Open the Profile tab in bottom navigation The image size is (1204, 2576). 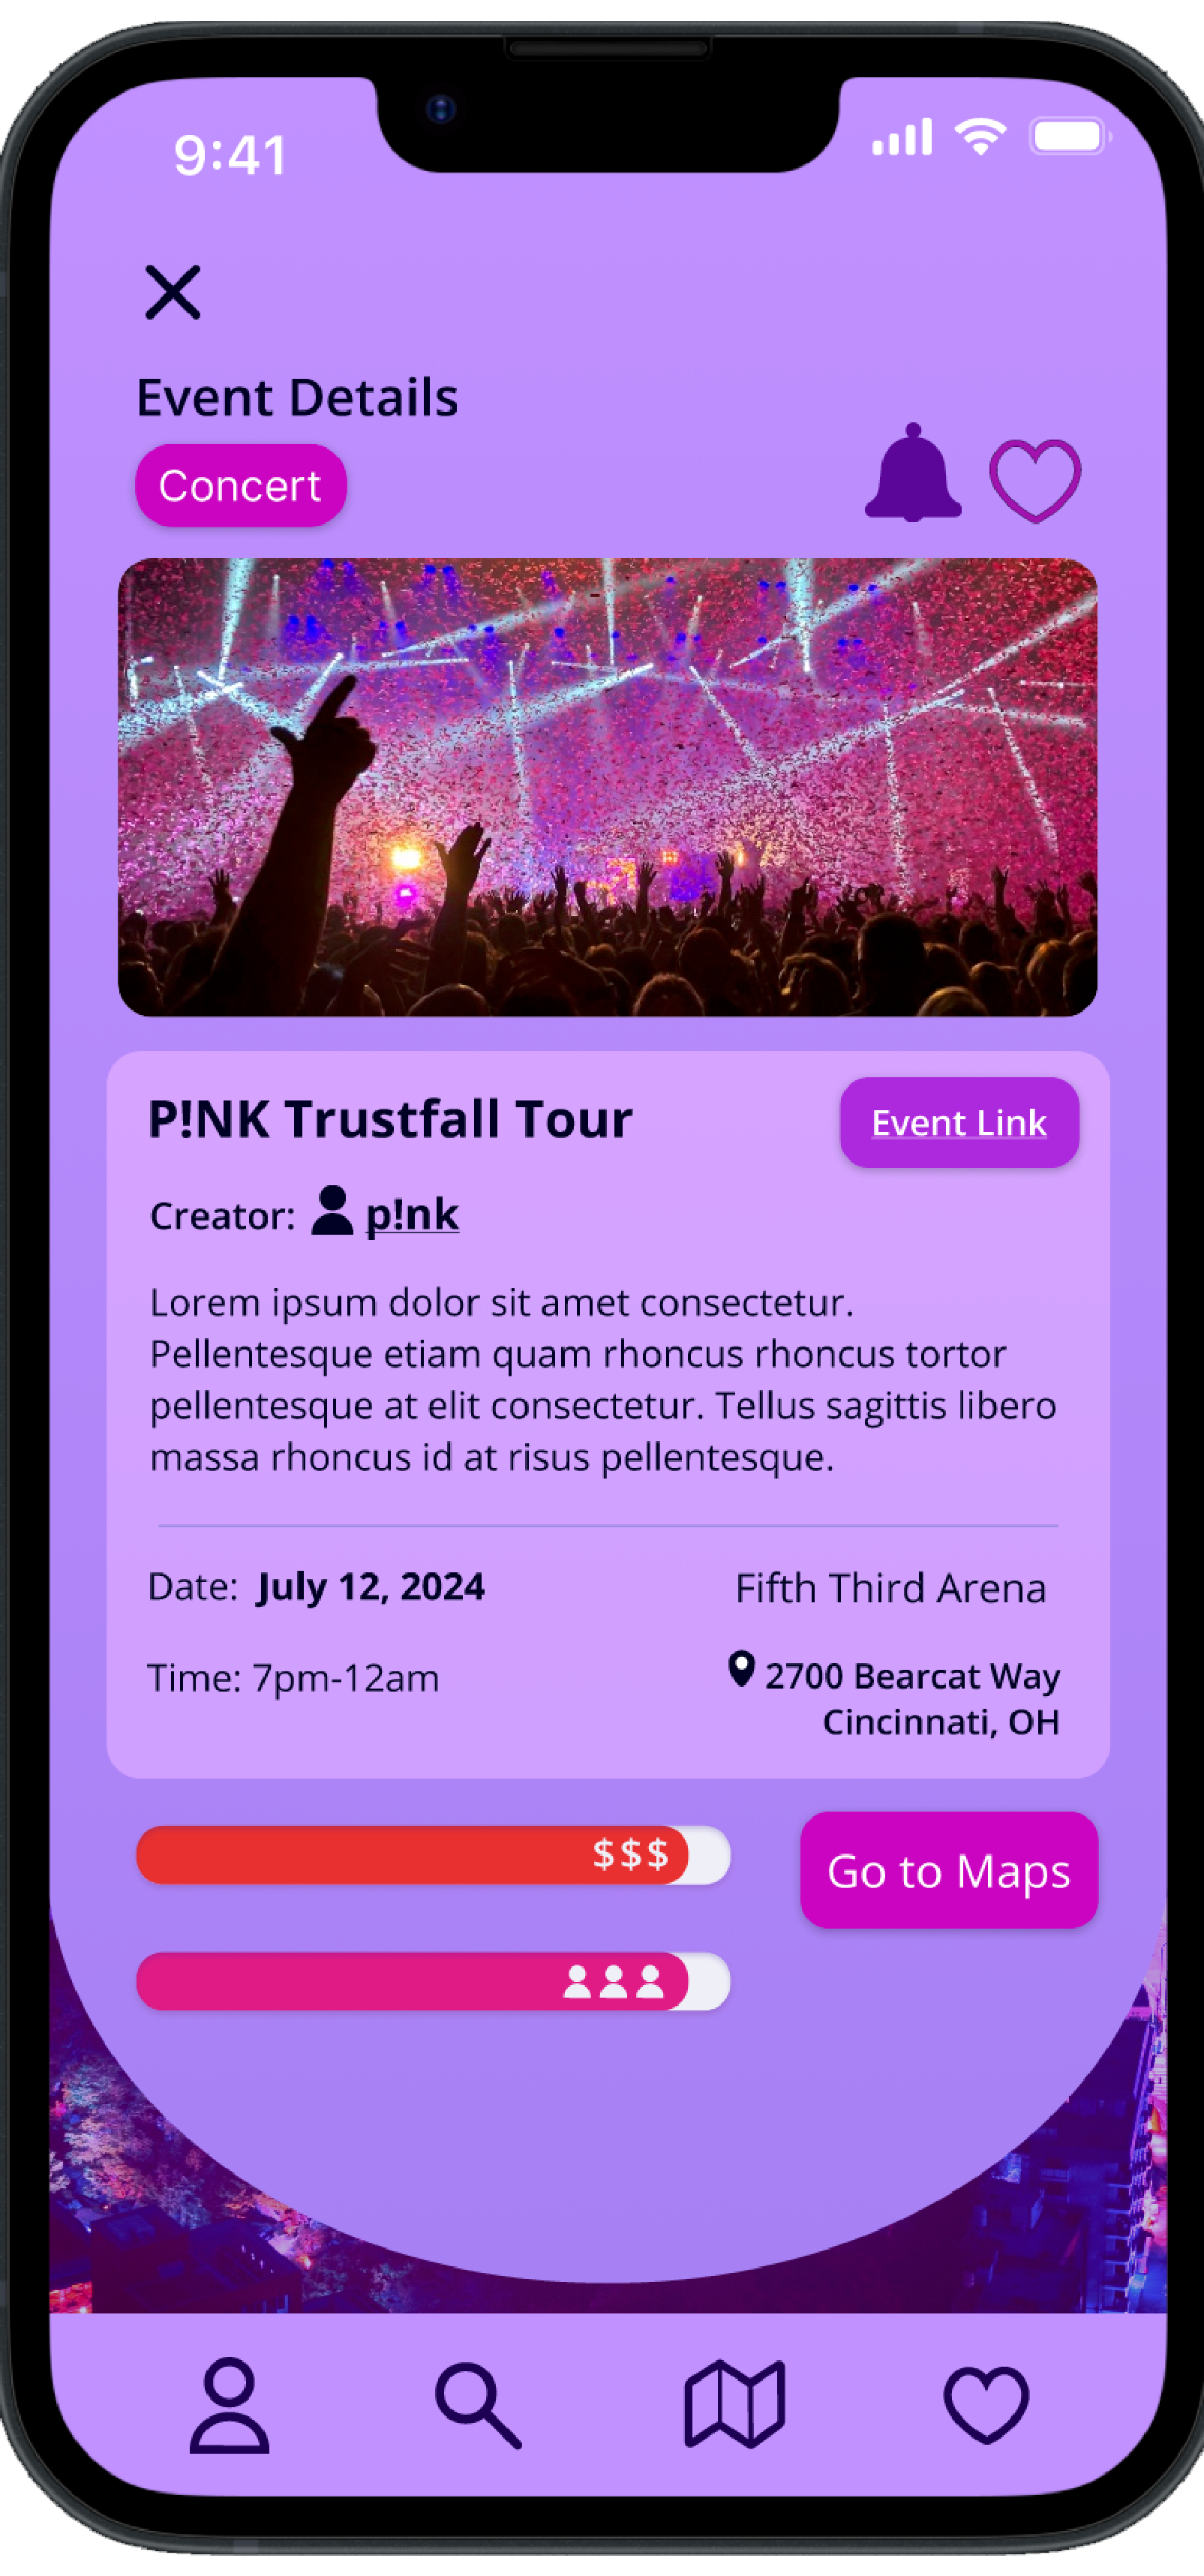tap(230, 2405)
